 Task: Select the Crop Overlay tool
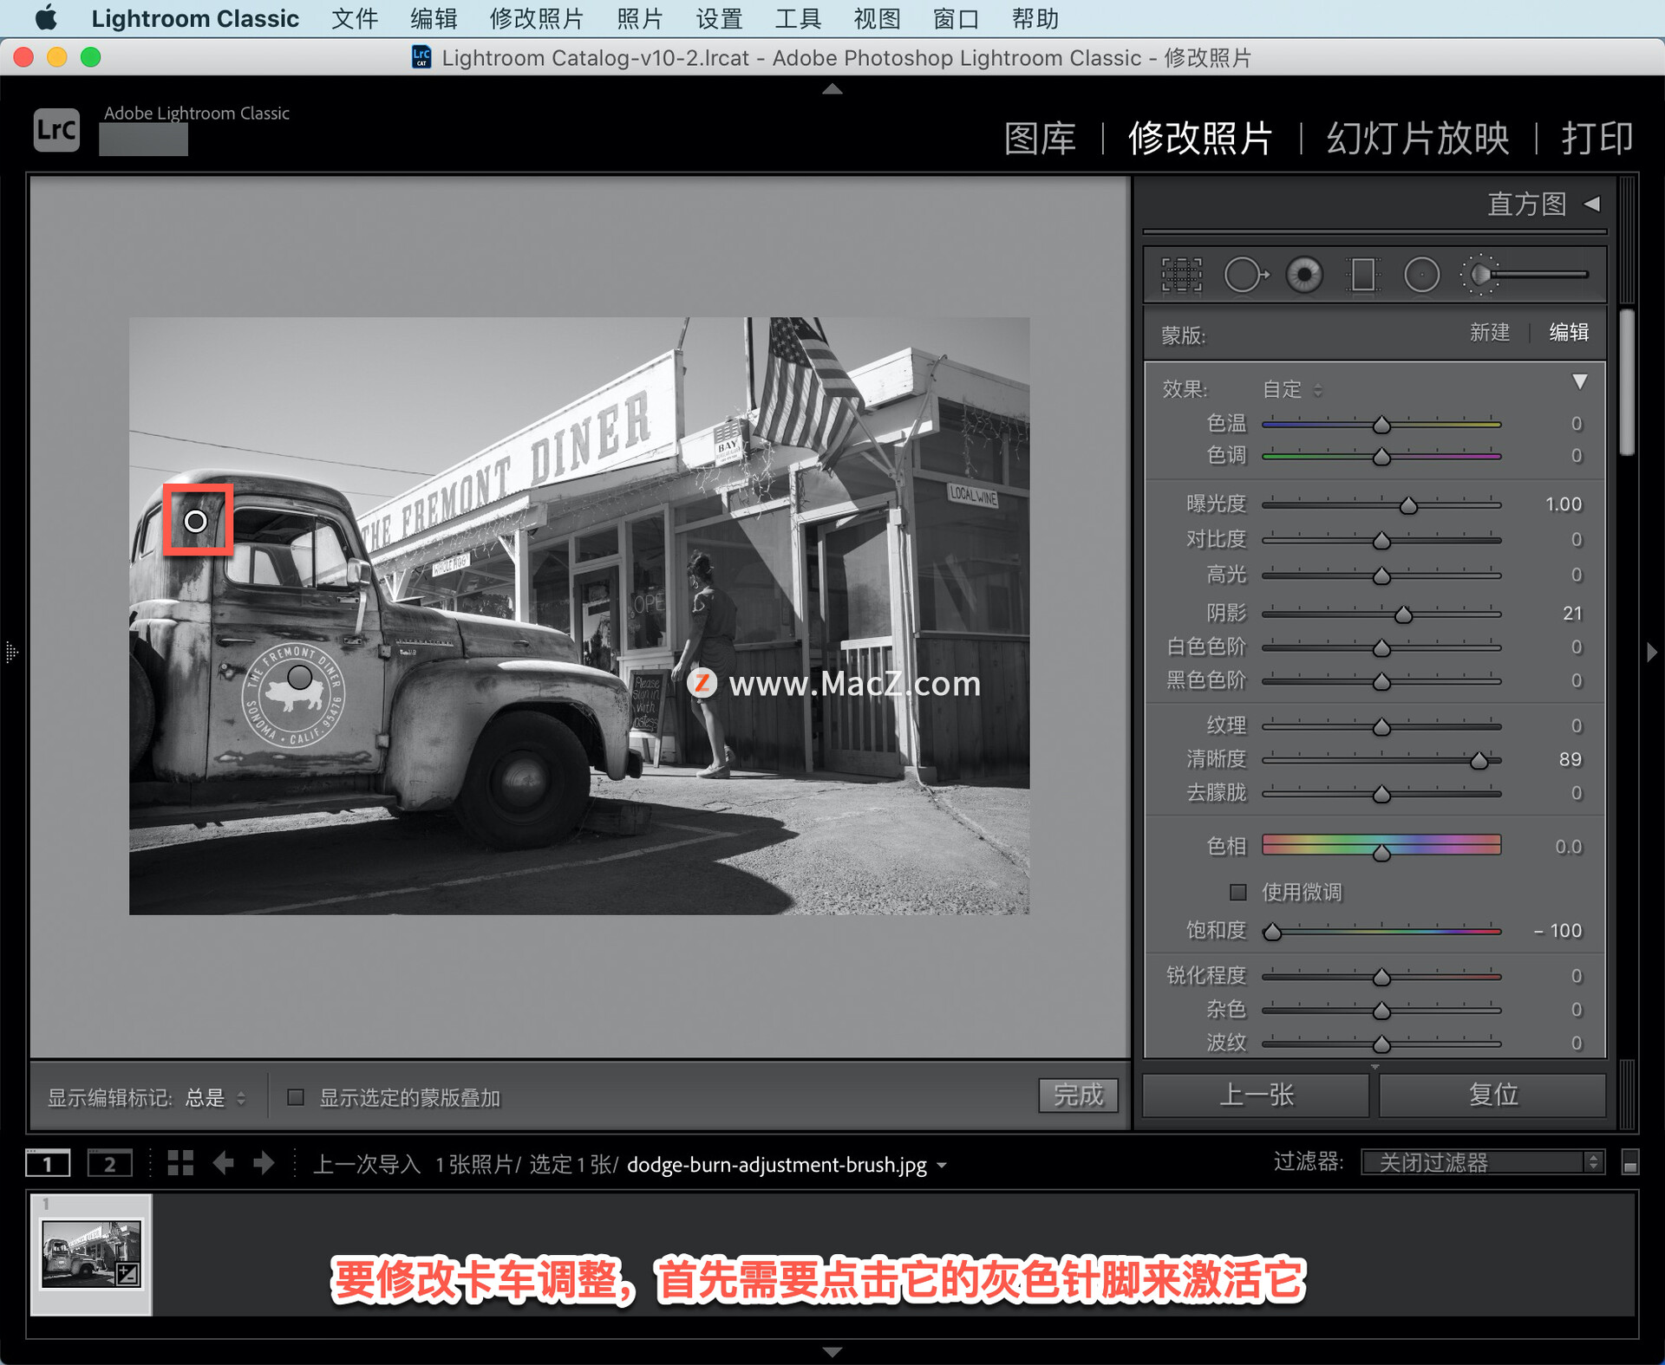[x=1181, y=276]
